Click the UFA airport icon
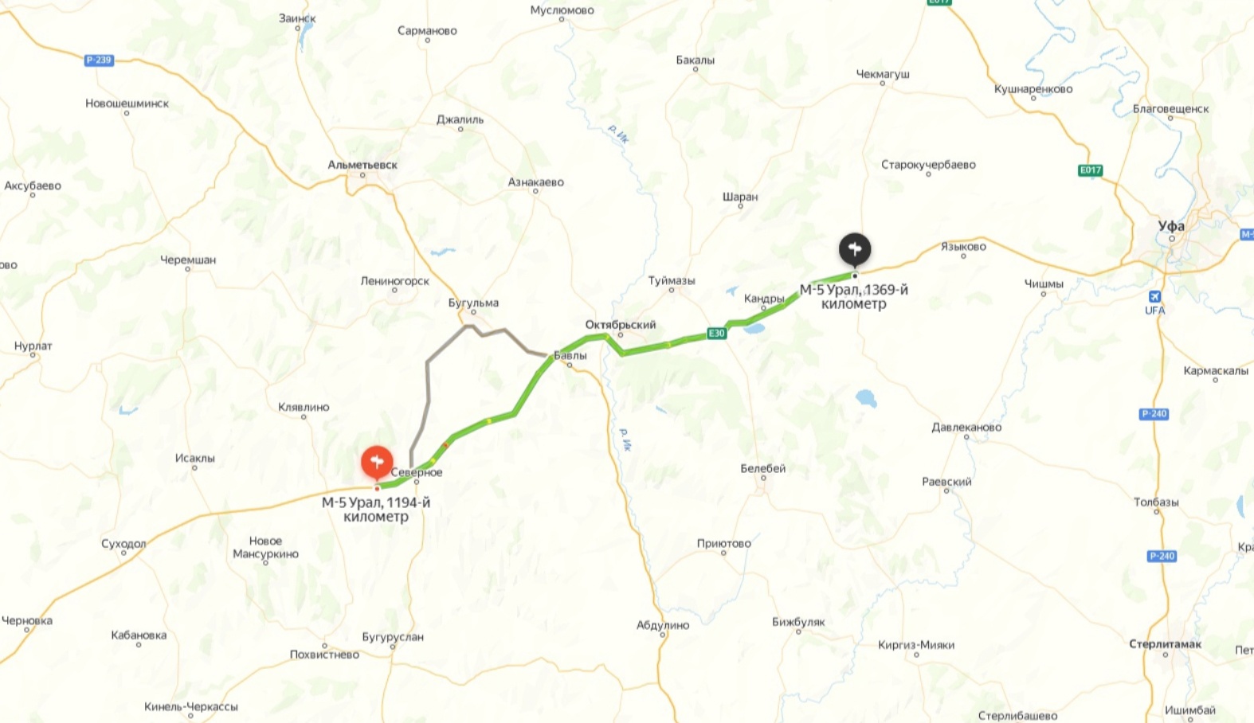1254x723 pixels. 1154,297
